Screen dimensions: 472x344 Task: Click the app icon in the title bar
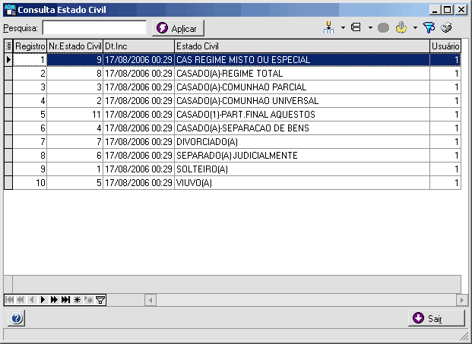(11, 10)
